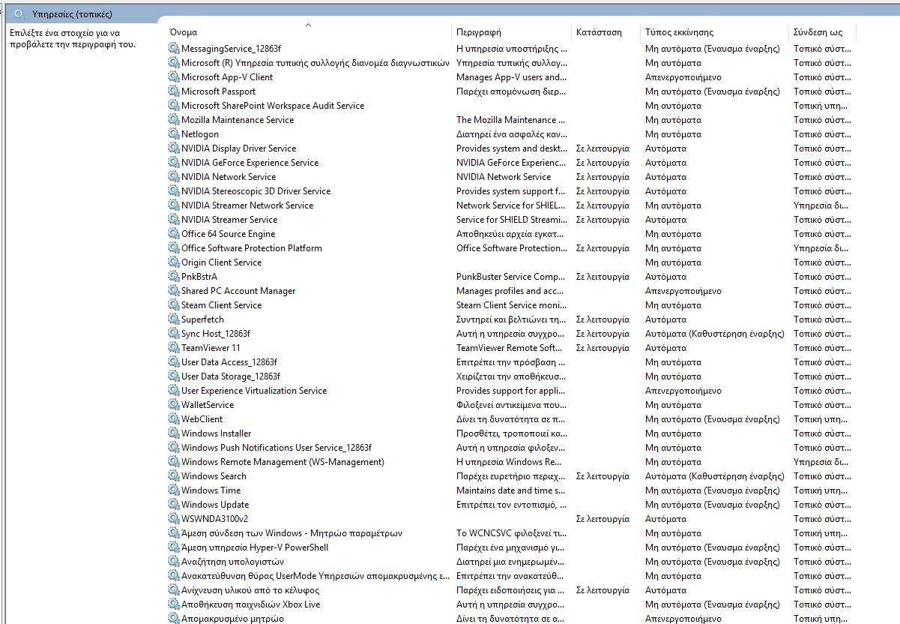Sort by the Σύνδεση ως column header
900x624 pixels.
coord(818,32)
